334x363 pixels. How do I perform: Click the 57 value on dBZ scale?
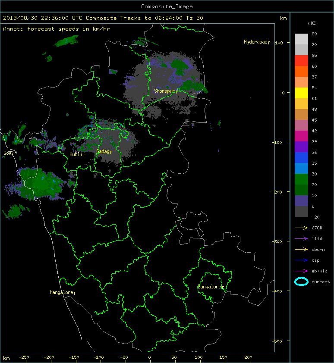click(x=314, y=77)
